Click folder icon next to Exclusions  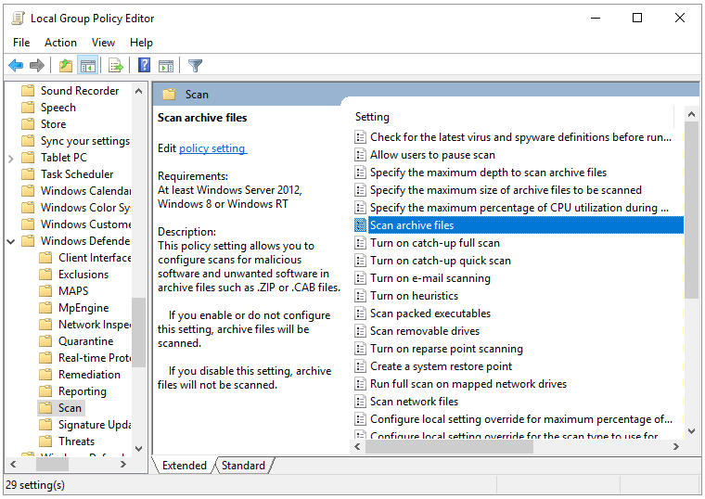(x=45, y=275)
